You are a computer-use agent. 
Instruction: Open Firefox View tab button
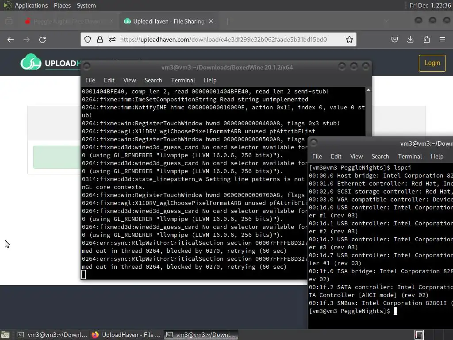point(9,21)
